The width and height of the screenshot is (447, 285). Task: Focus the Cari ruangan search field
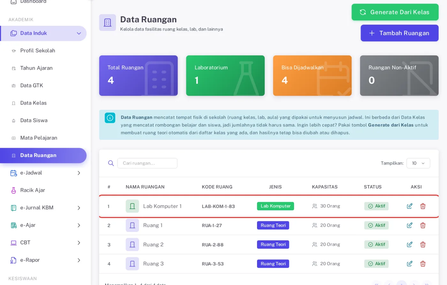pos(147,163)
